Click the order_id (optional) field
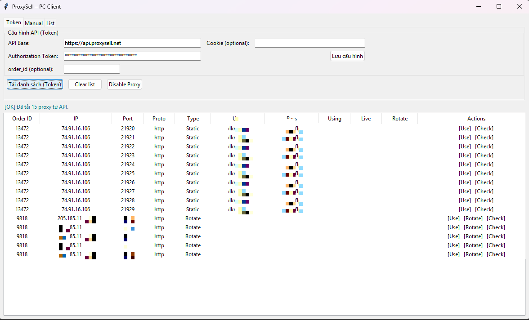Viewport: 529px width, 320px height. click(91, 69)
